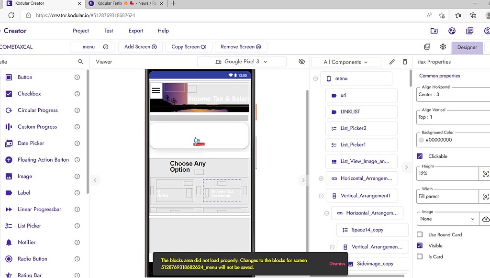Open the Help menu
Image resolution: width=490 pixels, height=278 pixels.
coord(163,31)
